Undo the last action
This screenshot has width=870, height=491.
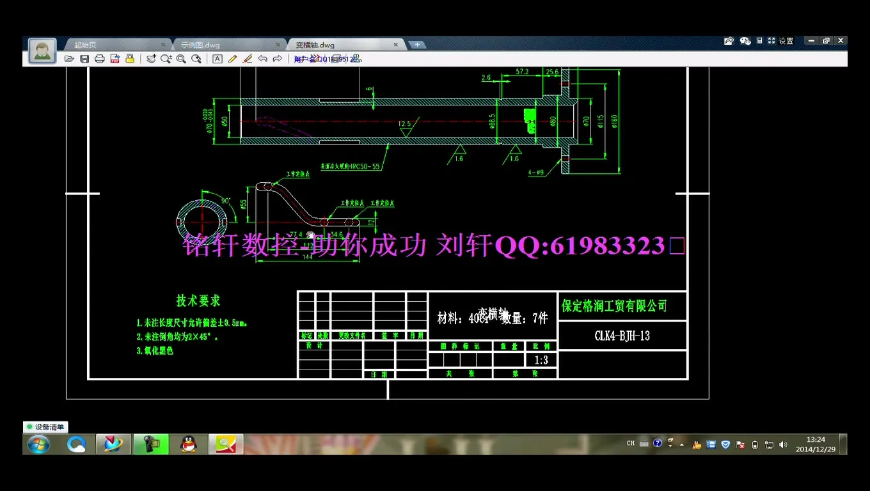click(263, 58)
